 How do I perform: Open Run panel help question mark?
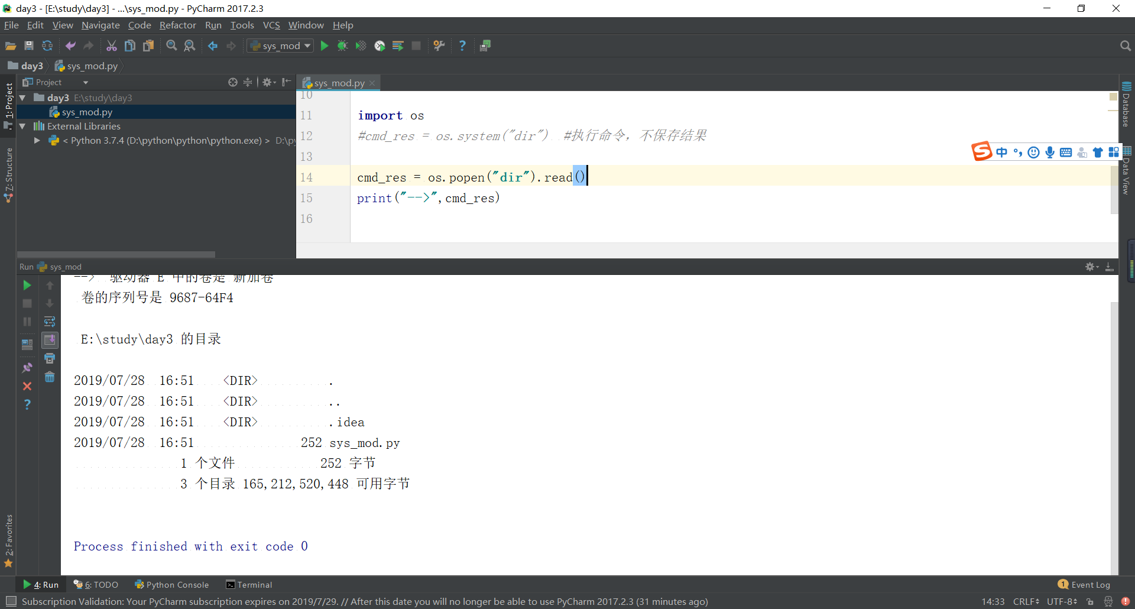[x=27, y=404]
